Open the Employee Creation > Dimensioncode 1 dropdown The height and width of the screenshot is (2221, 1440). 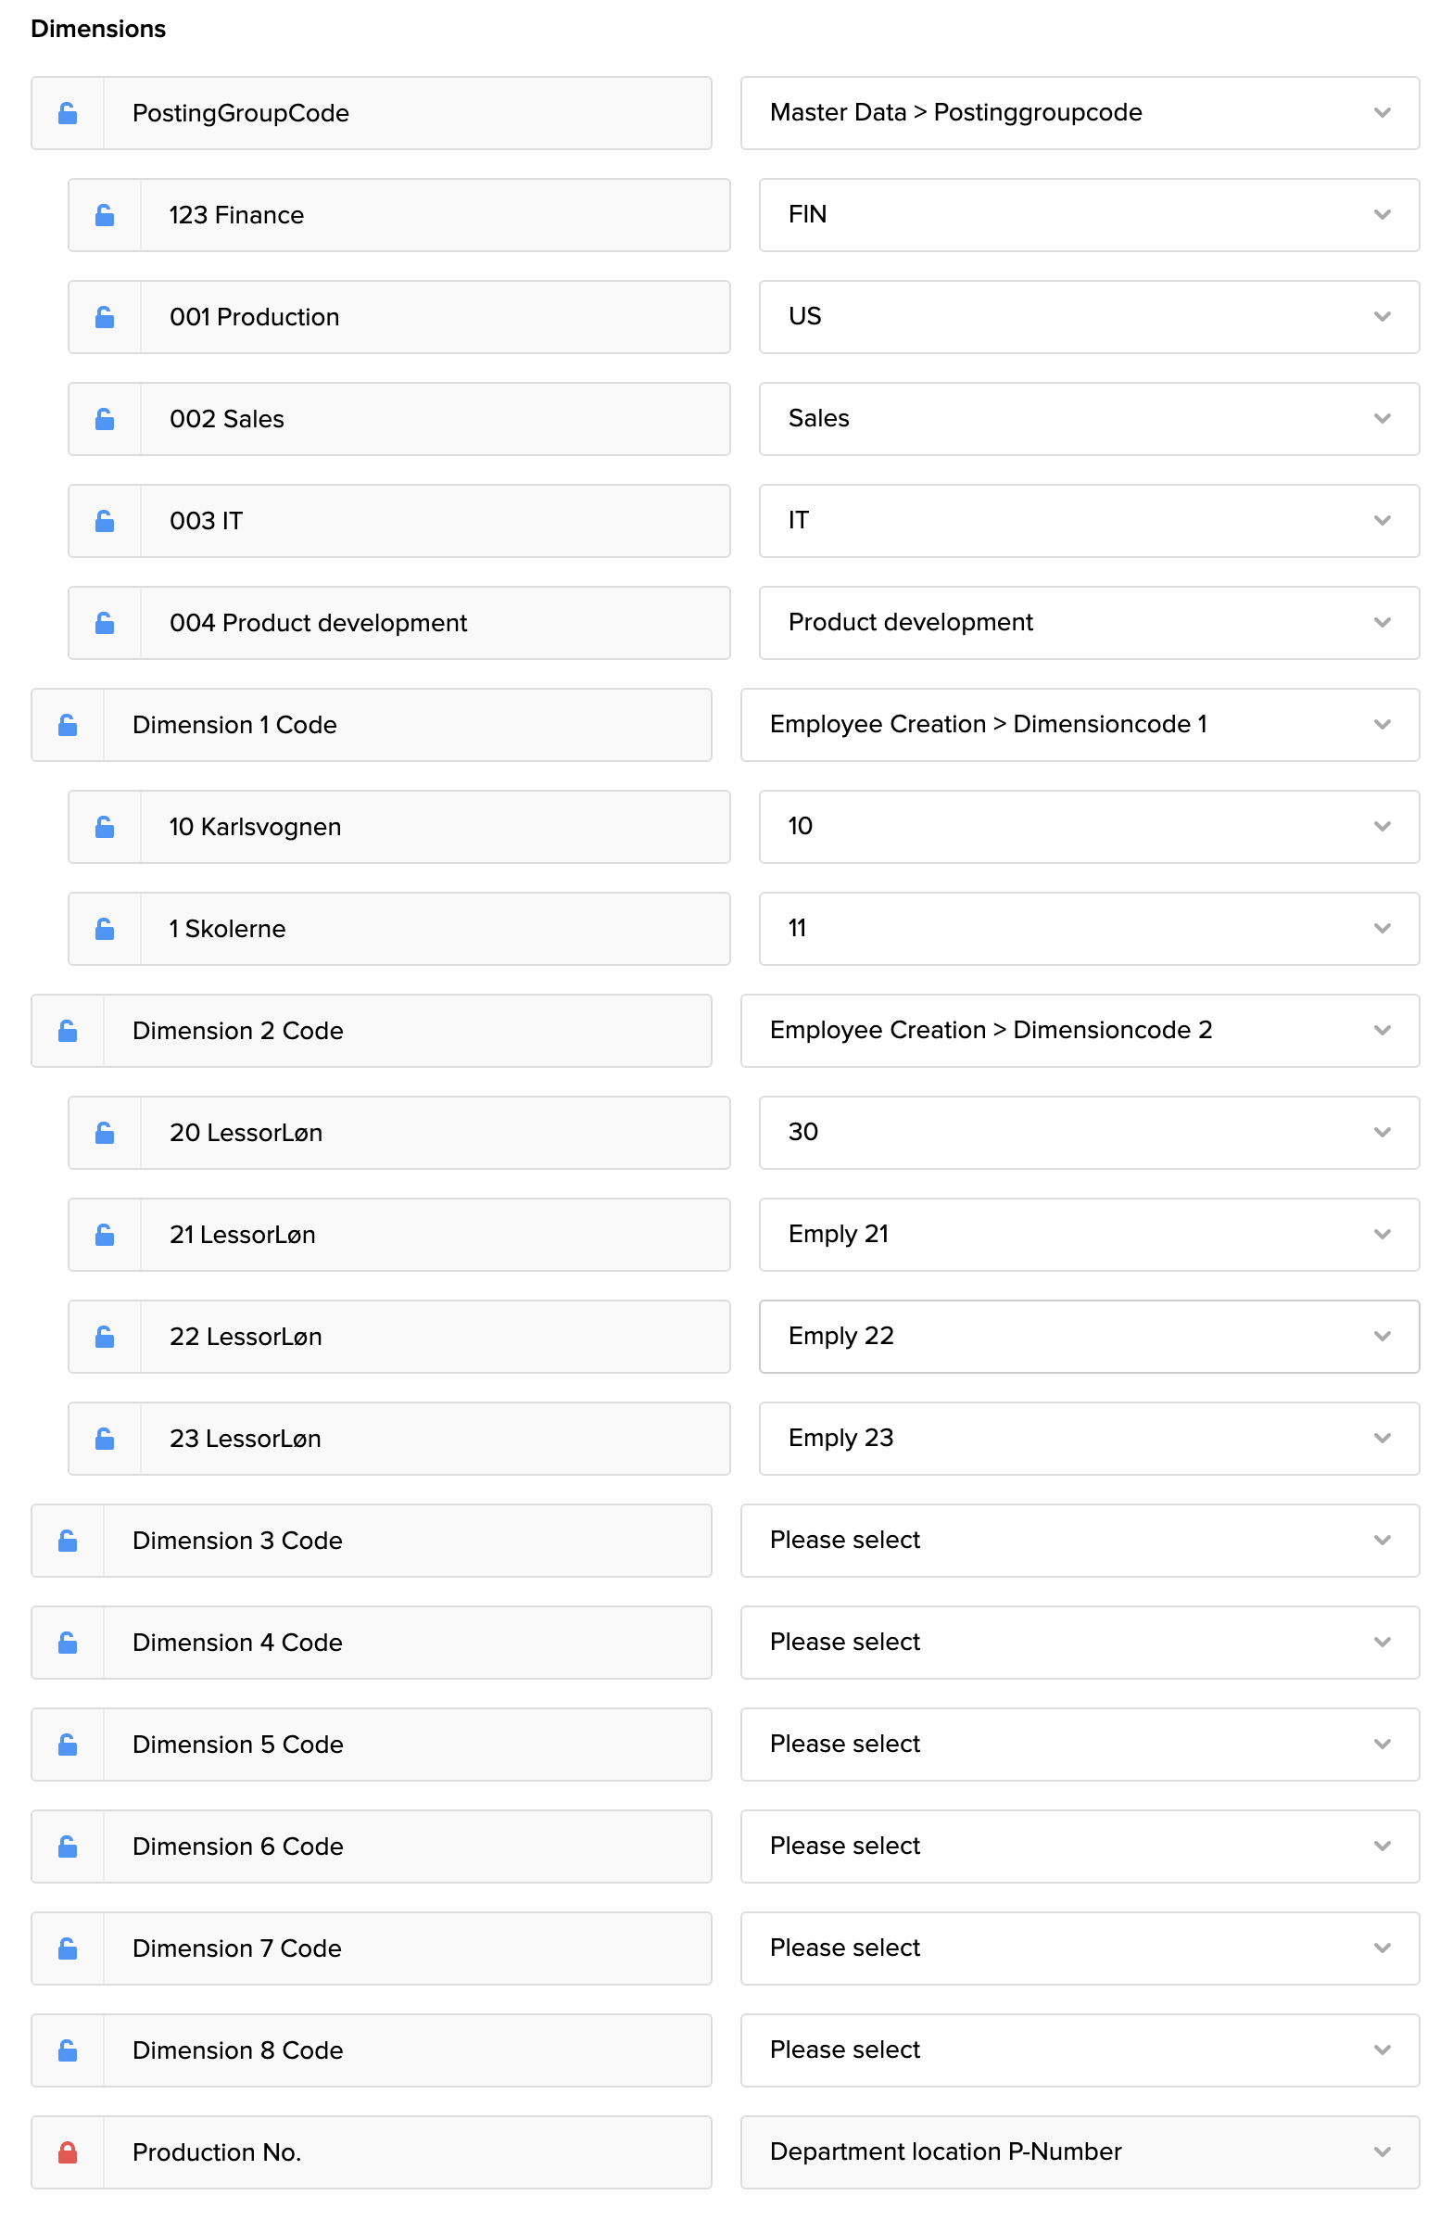pyautogui.click(x=1079, y=725)
